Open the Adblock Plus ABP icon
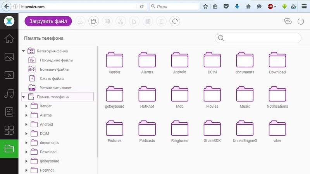 [270, 7]
